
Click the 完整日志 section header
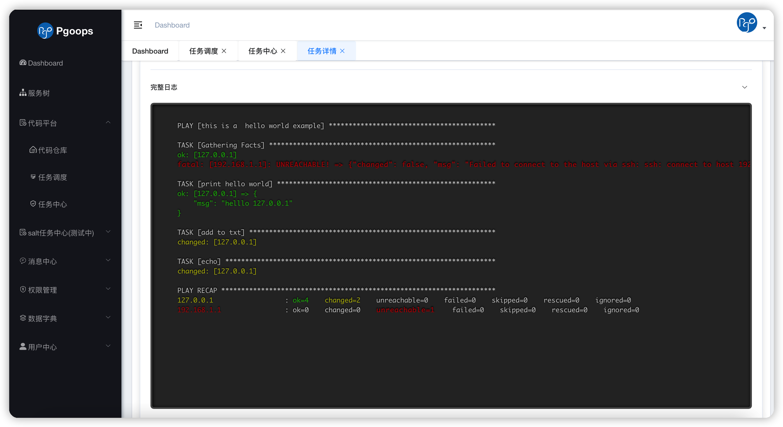[451, 87]
